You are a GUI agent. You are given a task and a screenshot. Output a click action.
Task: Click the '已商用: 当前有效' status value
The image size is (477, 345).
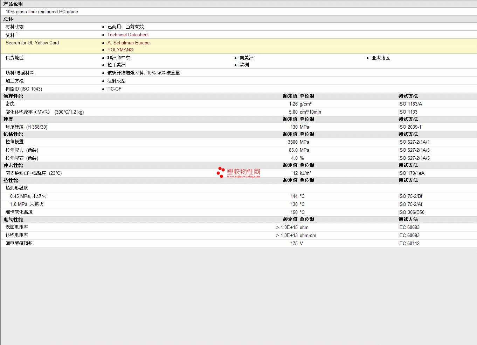click(x=126, y=27)
